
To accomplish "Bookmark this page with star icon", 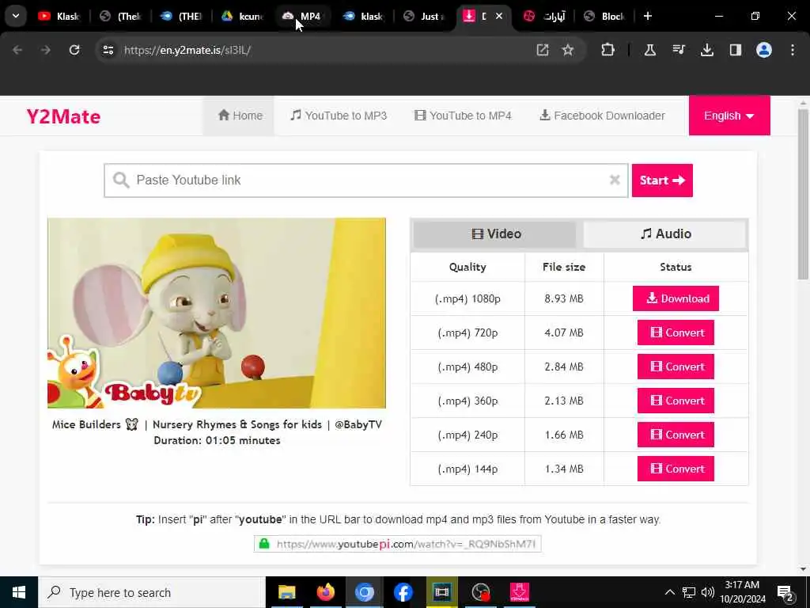I will pos(568,50).
